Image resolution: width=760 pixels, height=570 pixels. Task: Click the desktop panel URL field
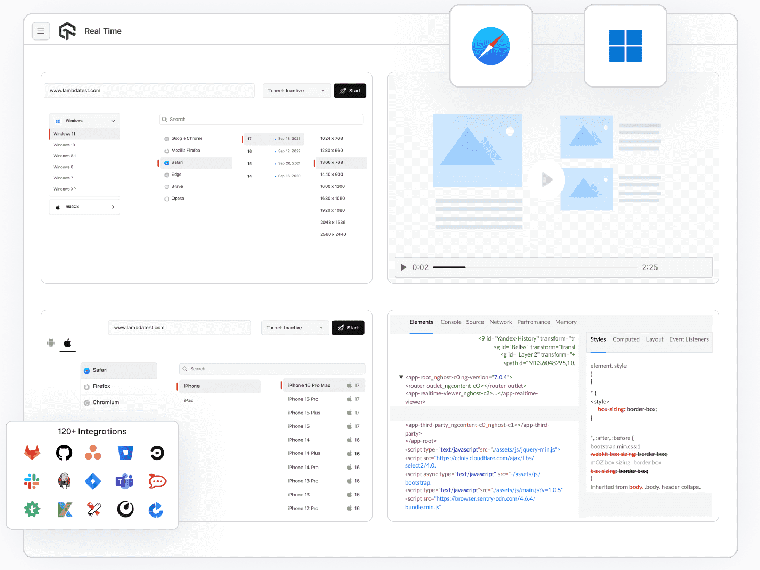149,91
